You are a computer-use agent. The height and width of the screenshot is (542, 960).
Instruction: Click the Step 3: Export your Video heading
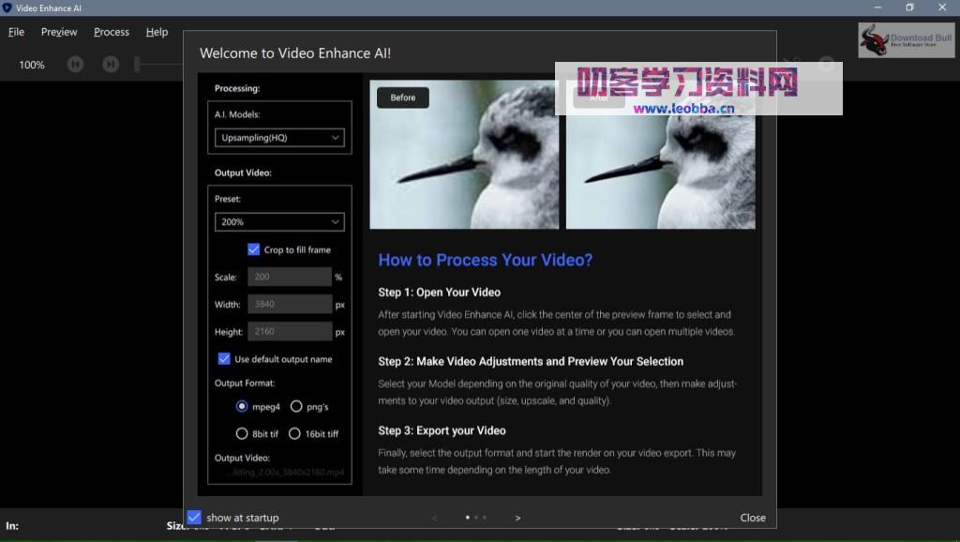[x=442, y=430]
